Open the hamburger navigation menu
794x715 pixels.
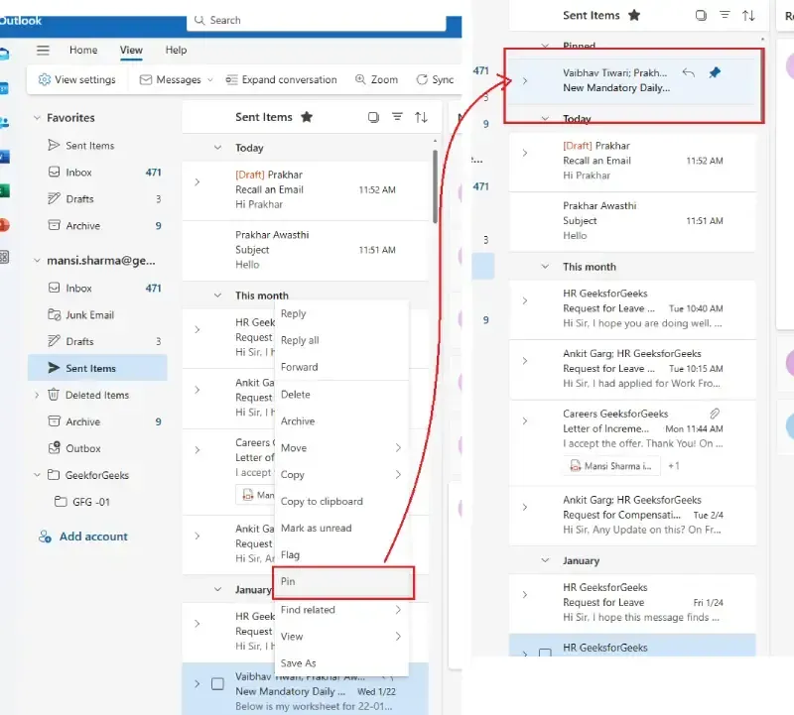point(41,51)
